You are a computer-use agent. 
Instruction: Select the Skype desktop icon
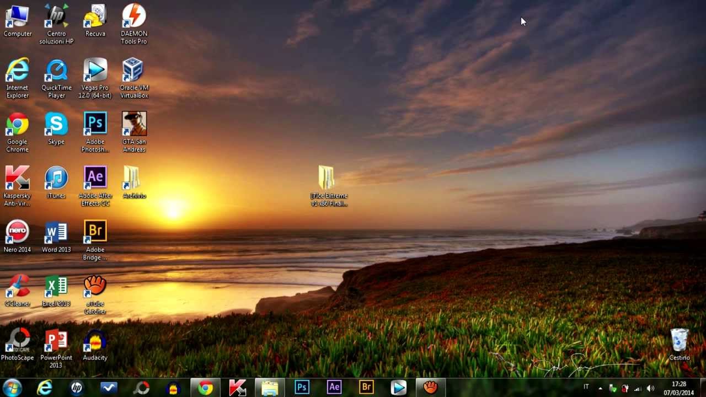click(56, 129)
